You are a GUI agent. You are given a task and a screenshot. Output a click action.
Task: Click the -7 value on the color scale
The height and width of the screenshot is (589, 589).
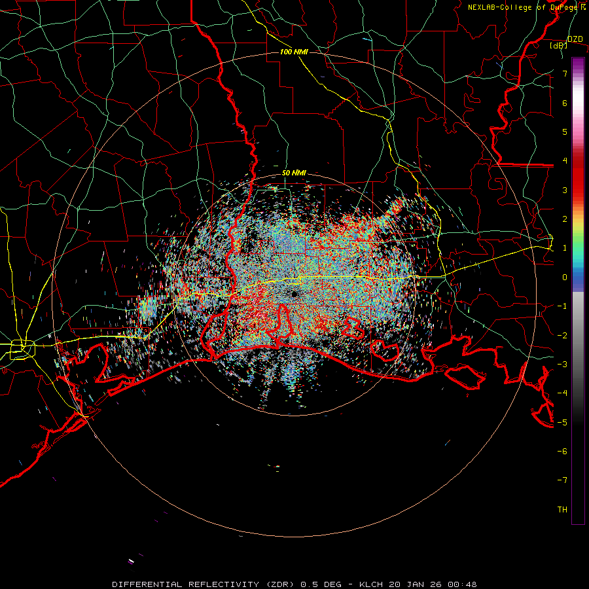(562, 480)
